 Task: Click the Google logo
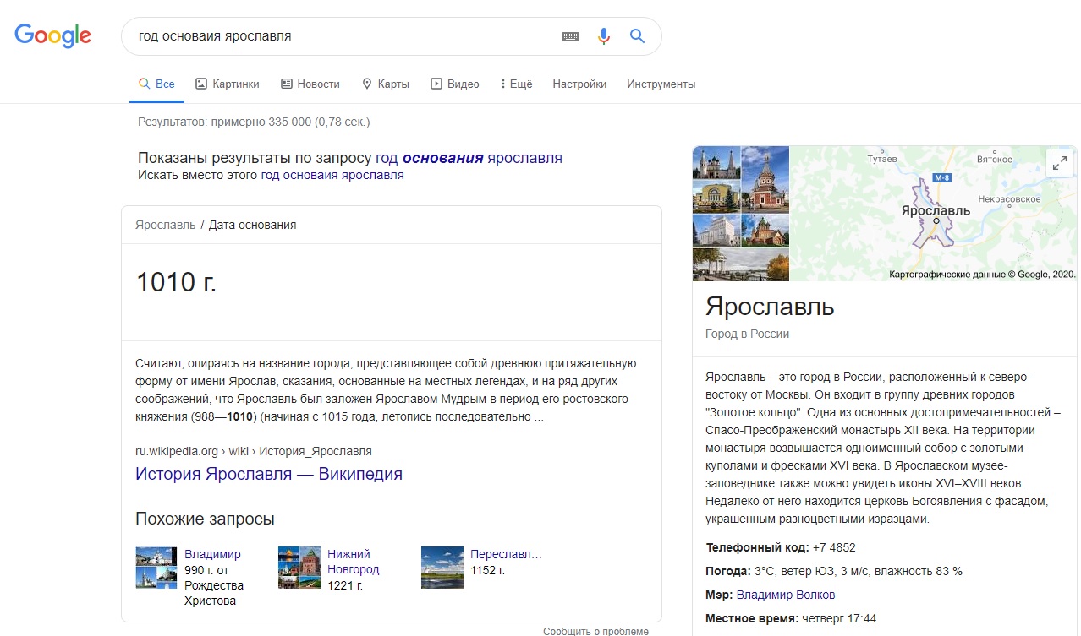52,35
